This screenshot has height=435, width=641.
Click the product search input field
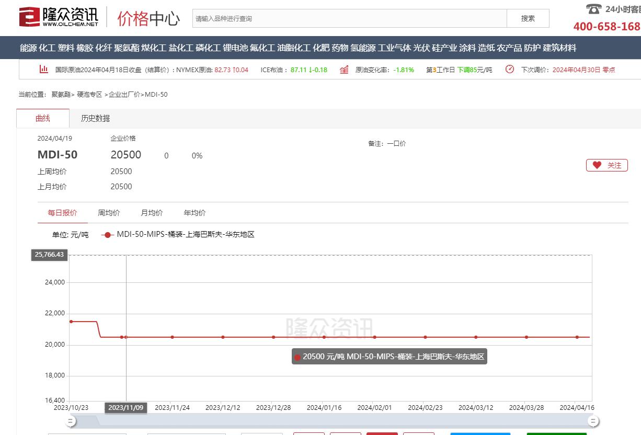click(x=350, y=18)
